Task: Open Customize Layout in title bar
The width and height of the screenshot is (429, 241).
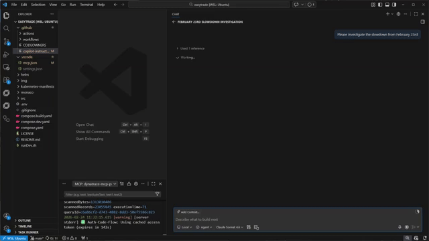Action: [x=373, y=5]
